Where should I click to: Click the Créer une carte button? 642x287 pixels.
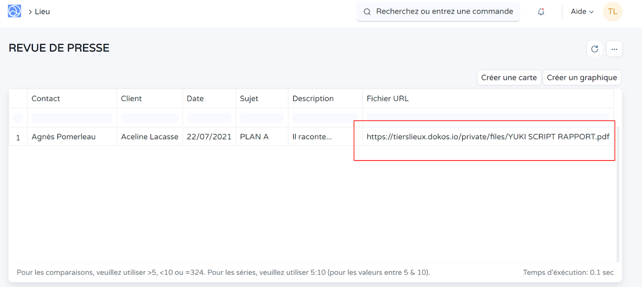(508, 78)
